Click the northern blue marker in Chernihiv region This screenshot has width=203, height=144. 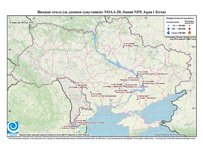click(123, 47)
